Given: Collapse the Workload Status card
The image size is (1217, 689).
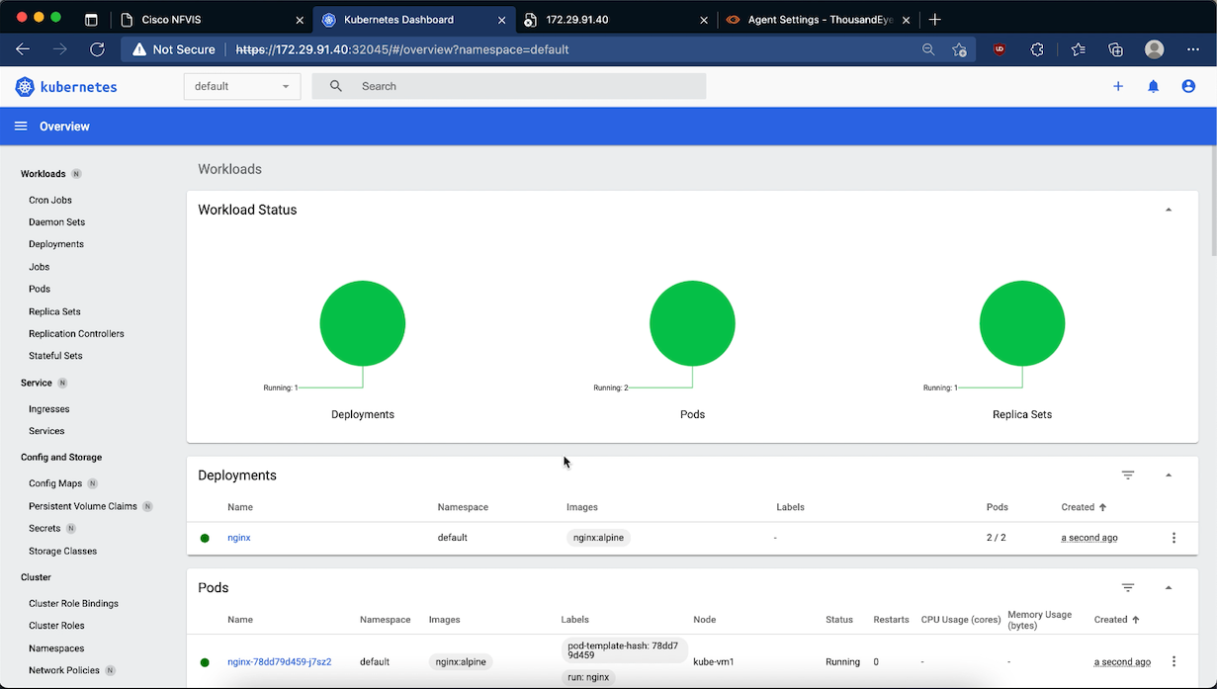Looking at the screenshot, I should click(1169, 210).
